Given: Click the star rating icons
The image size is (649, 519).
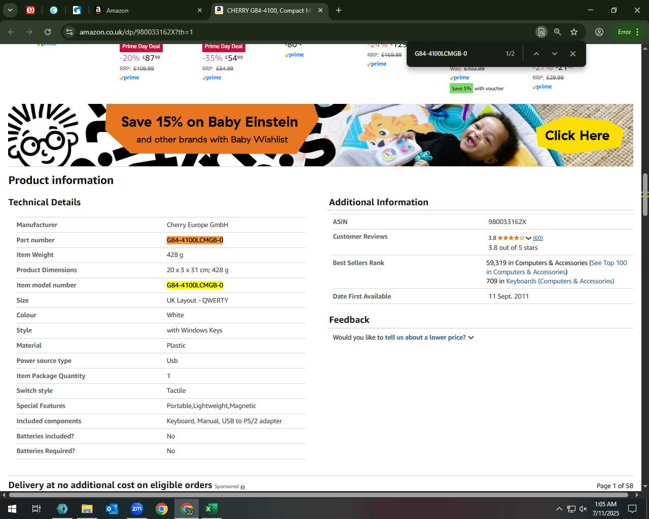Looking at the screenshot, I should coord(511,238).
